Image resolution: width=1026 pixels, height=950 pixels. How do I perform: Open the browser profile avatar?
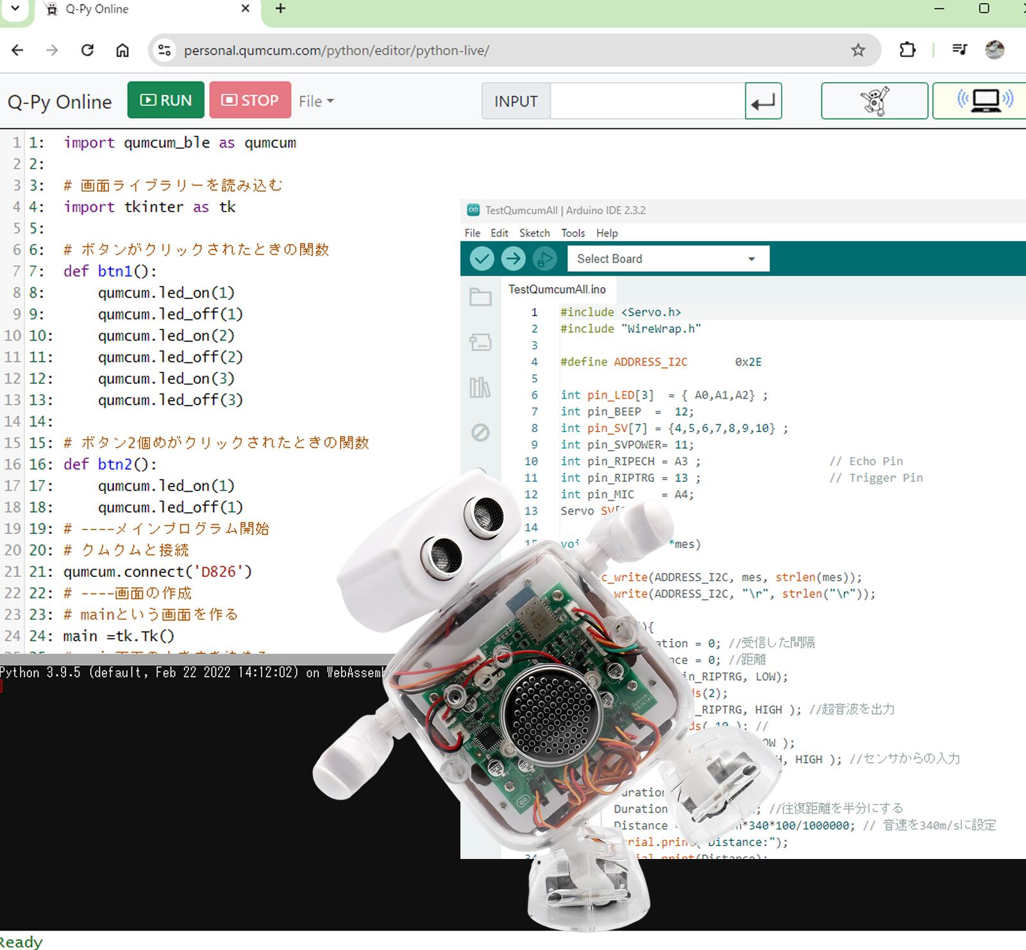click(995, 50)
